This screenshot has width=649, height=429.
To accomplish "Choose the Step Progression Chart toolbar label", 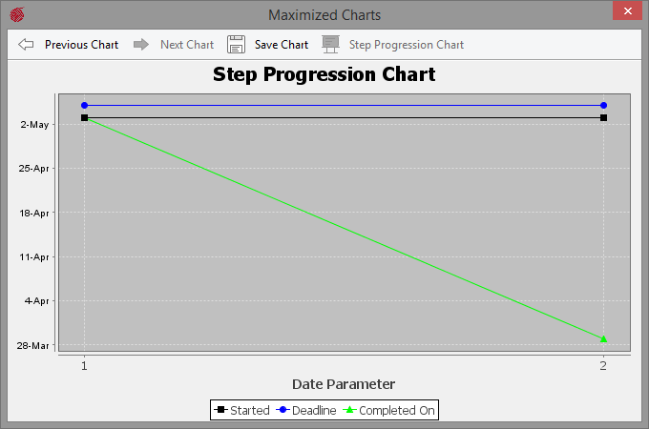I will [x=406, y=45].
